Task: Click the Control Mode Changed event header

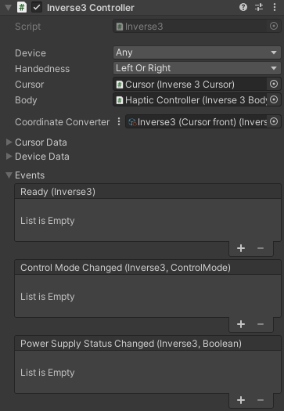Action: click(x=148, y=268)
